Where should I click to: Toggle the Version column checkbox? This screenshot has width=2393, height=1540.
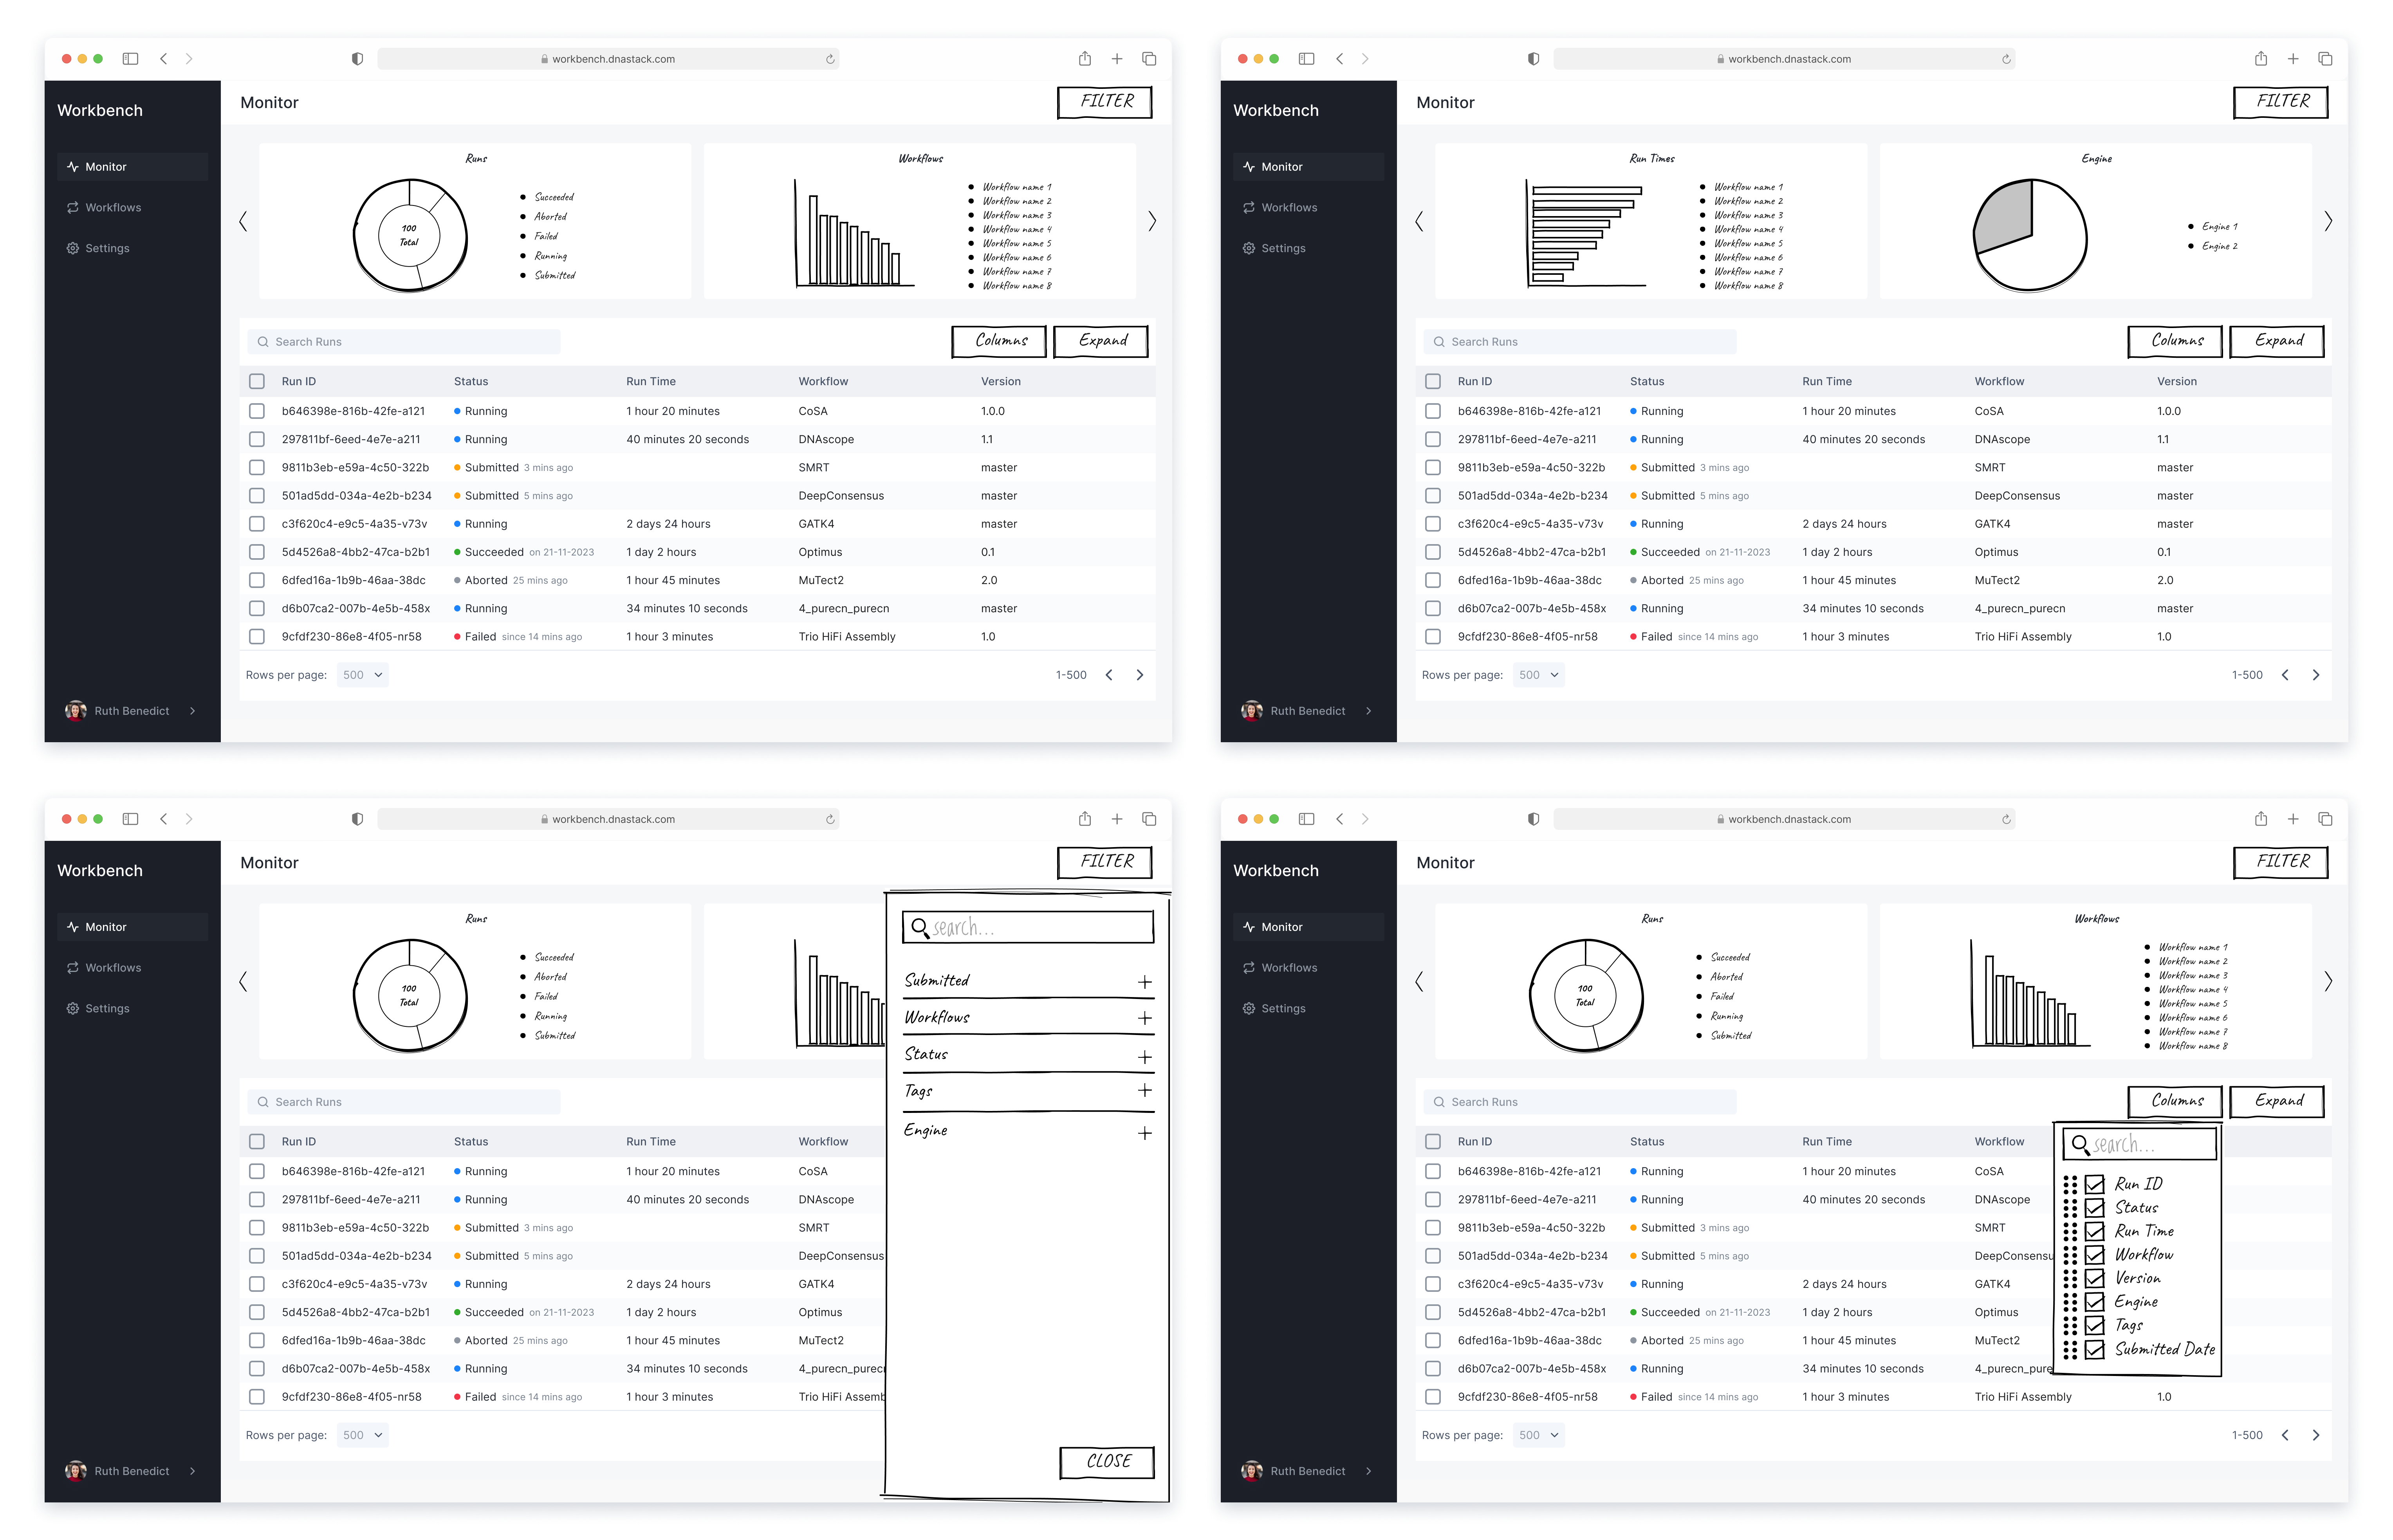2095,1278
